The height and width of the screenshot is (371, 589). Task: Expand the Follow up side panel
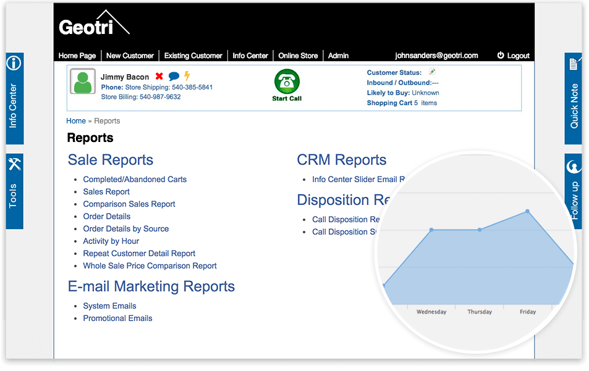click(x=574, y=191)
